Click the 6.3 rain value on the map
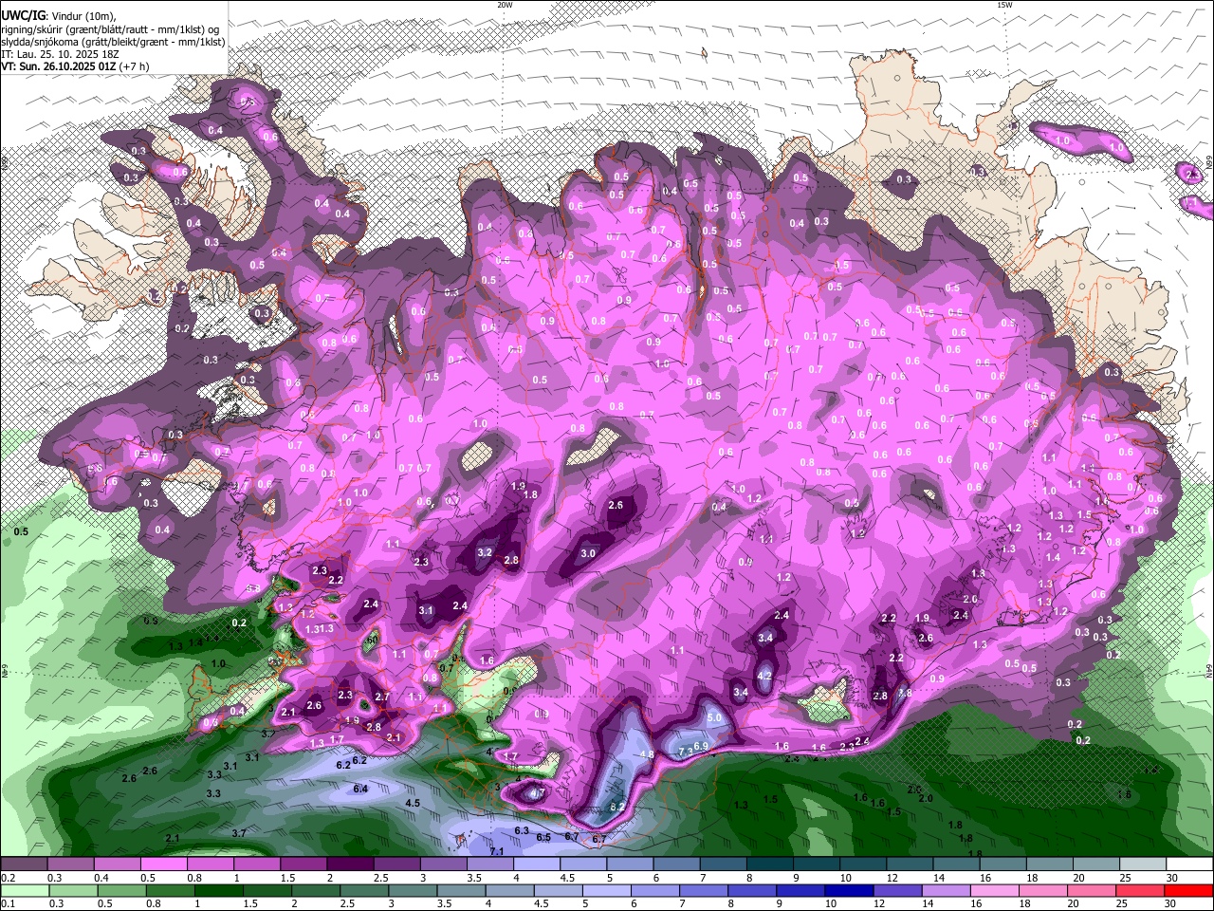This screenshot has height=911, width=1214. tap(521, 830)
